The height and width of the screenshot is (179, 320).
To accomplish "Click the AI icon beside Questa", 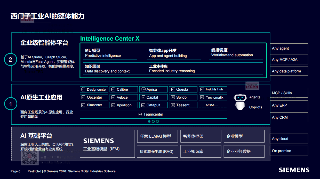I will pyautogui.click(x=173, y=89).
